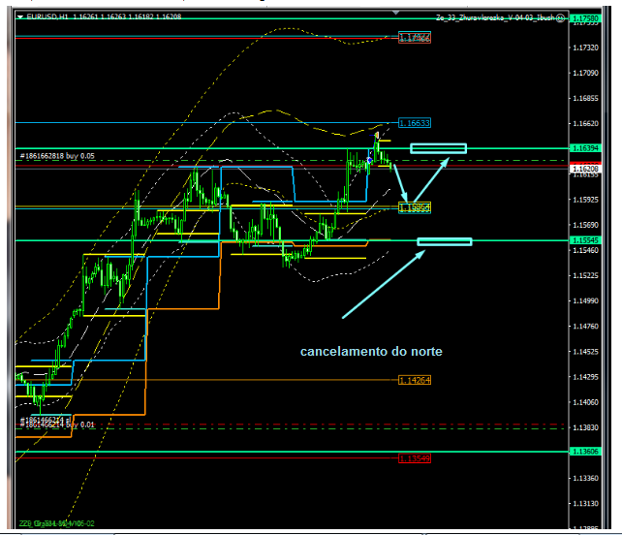Click the red 1.13549 level label
Viewport: 622px width, 535px height.
coord(415,458)
